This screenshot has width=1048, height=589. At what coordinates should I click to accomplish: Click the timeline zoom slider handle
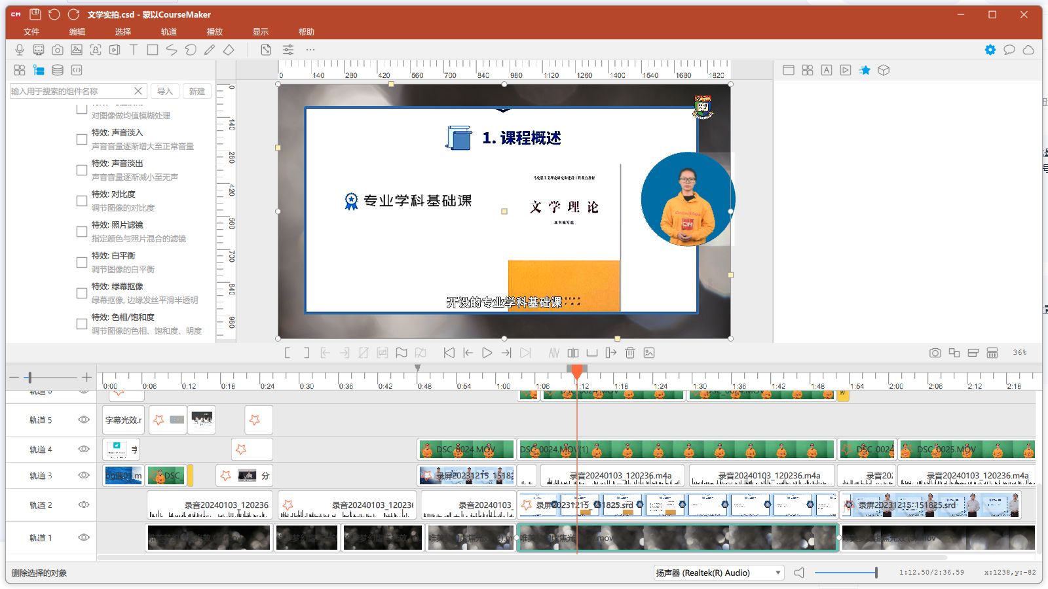click(x=28, y=377)
